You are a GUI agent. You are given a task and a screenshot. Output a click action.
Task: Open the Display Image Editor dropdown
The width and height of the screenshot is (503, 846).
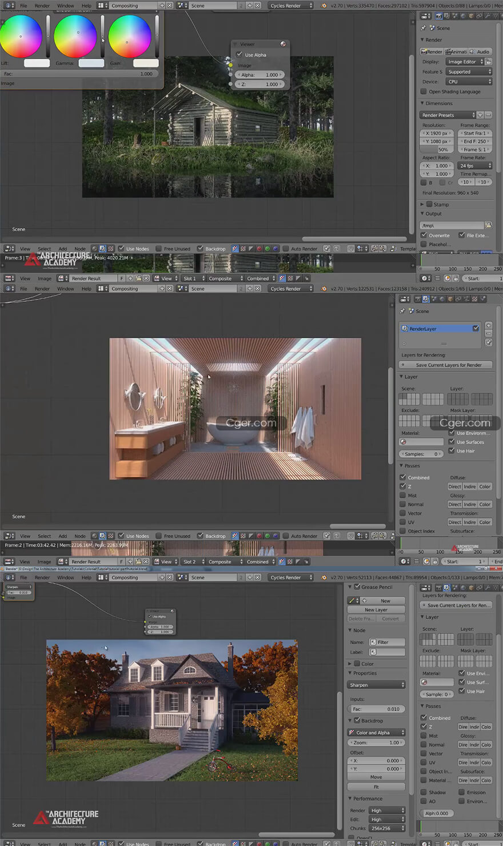pyautogui.click(x=465, y=62)
